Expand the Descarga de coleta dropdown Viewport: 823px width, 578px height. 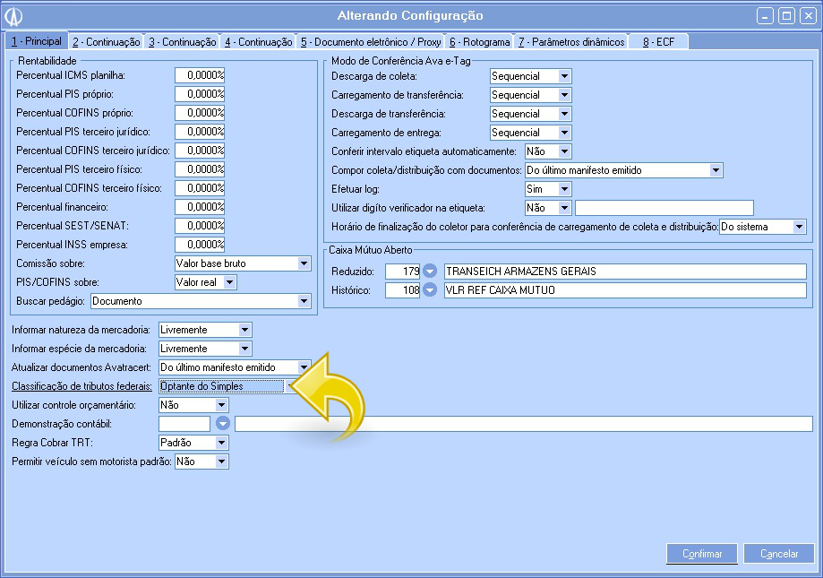564,77
